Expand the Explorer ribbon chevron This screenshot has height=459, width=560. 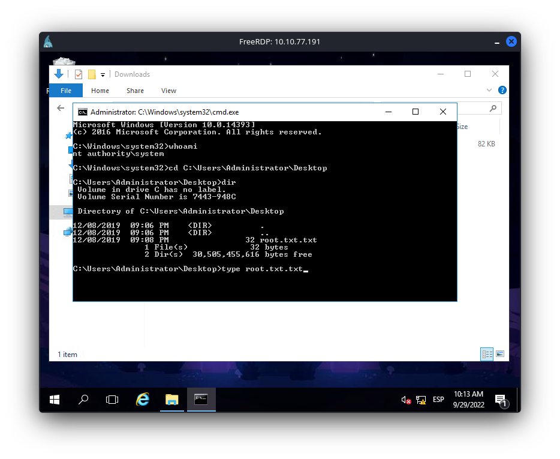point(489,91)
